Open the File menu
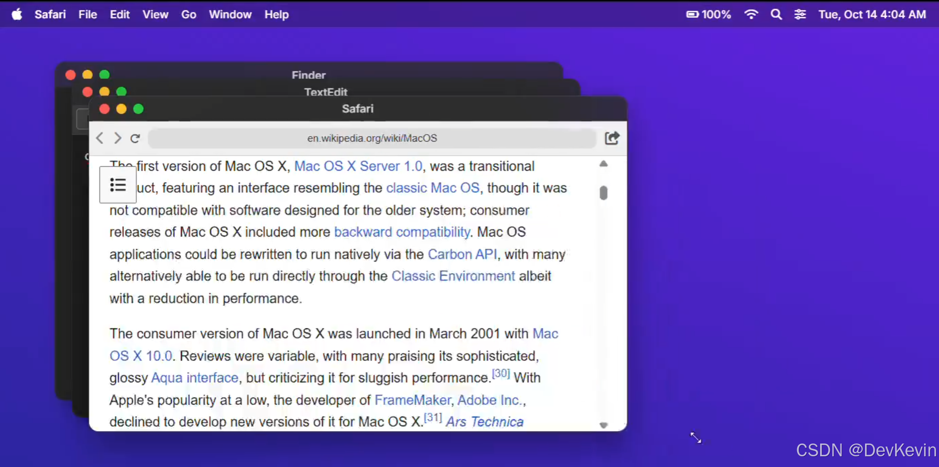Viewport: 939px width, 467px height. [88, 14]
